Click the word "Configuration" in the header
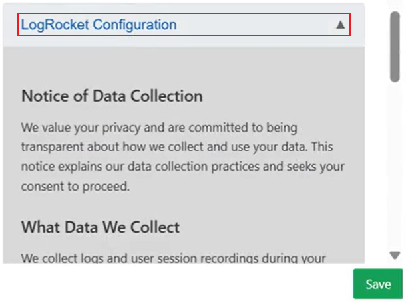This screenshot has height=303, width=406. point(135,25)
